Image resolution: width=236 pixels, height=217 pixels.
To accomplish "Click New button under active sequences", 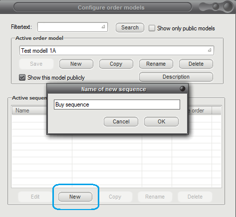I will pyautogui.click(x=75, y=197).
